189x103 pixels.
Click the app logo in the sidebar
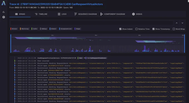tap(4, 3)
